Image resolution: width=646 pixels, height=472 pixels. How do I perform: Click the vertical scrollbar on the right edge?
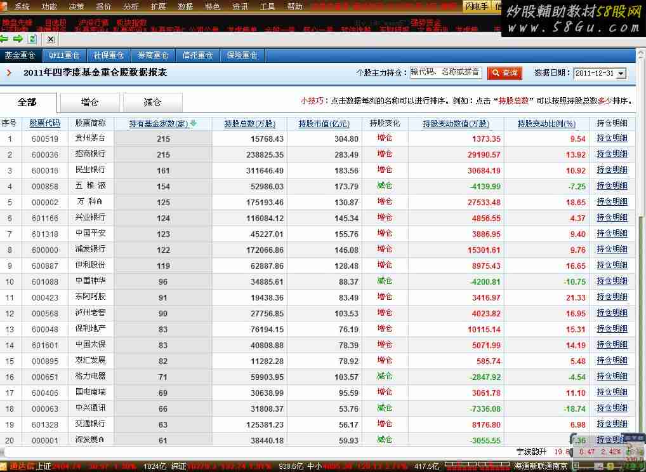pos(641,248)
